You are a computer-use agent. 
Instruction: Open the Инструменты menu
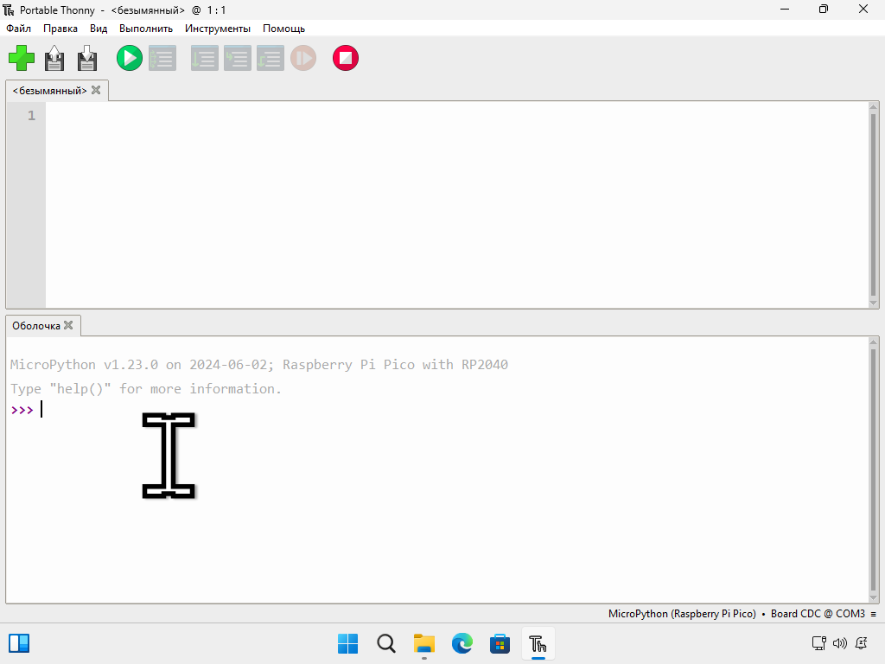[x=217, y=29]
